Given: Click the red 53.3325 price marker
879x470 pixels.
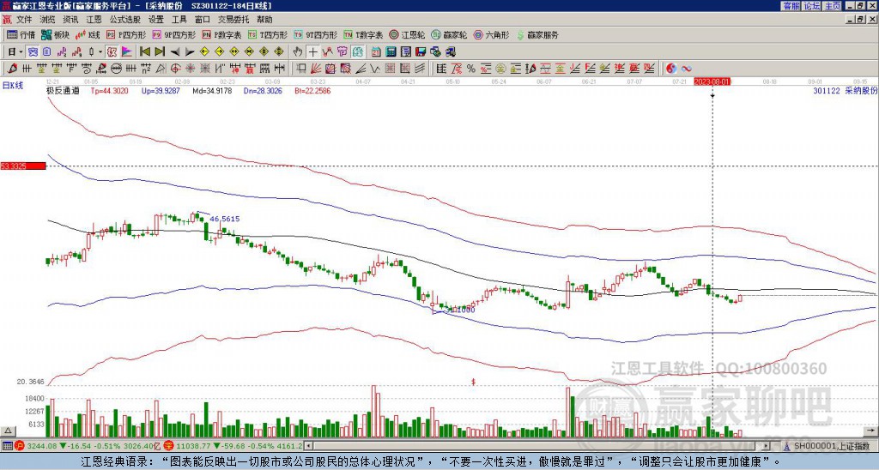Looking at the screenshot, I should click(x=22, y=166).
